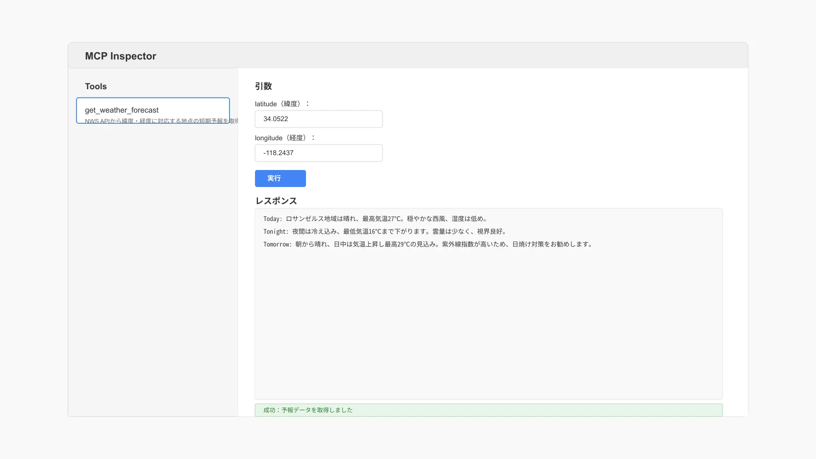
Task: Click the Today forecast line
Action: [x=376, y=219]
